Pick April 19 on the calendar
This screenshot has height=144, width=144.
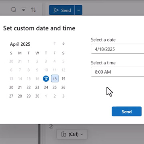pyautogui.click(x=63, y=79)
